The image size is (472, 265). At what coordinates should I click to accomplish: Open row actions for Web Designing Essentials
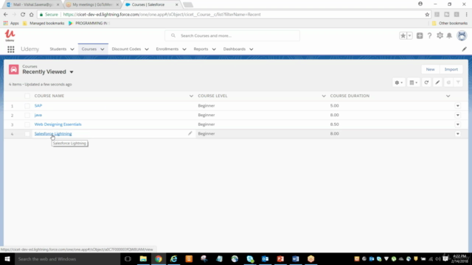[x=457, y=124]
